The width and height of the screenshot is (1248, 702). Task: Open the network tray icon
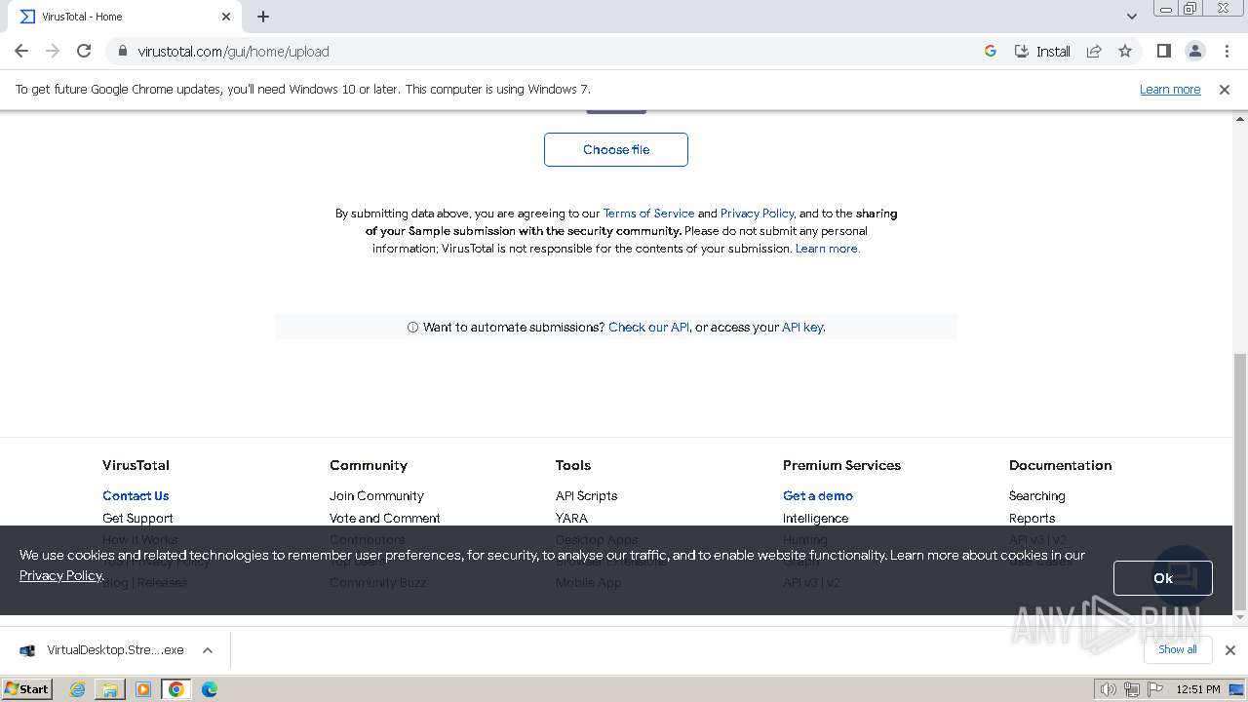pos(1131,689)
